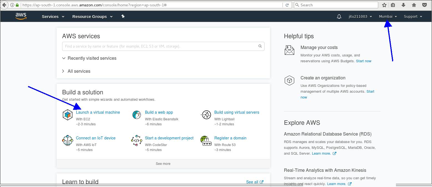Screen dimensions: 432x187
Task: Click the EC2 cube icon
Action: 67,115
